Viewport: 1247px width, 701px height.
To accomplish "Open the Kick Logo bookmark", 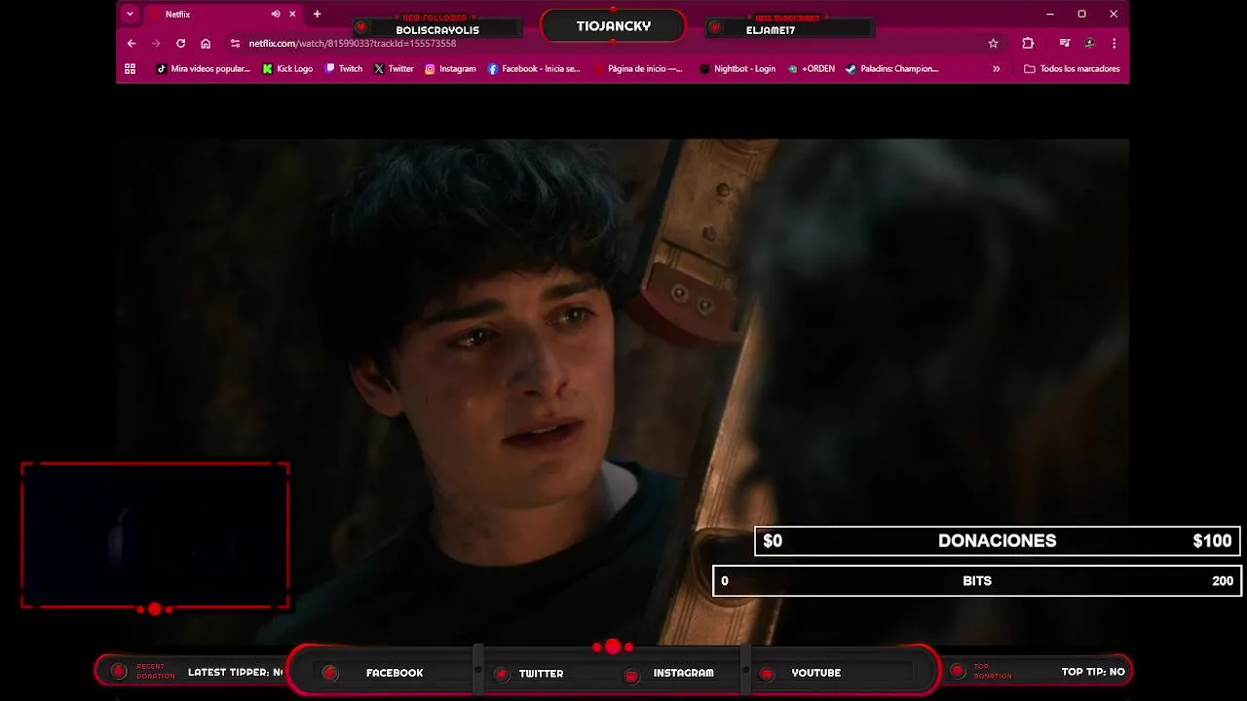I will [x=287, y=69].
